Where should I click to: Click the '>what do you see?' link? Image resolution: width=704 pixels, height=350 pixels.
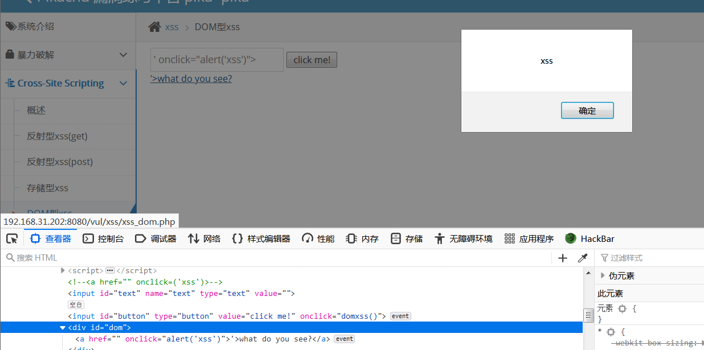pos(191,79)
